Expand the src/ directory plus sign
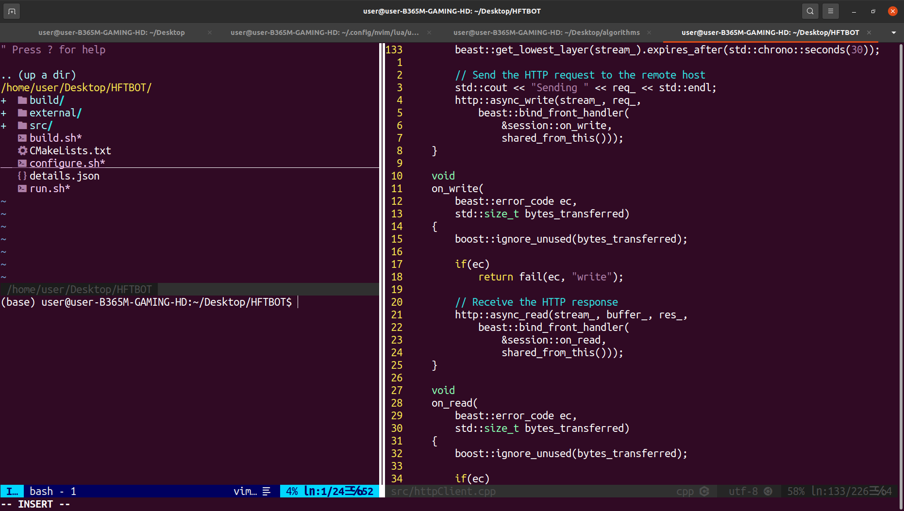904x511 pixels. tap(4, 126)
